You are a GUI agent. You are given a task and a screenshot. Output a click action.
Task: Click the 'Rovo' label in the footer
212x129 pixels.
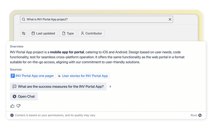(194, 115)
